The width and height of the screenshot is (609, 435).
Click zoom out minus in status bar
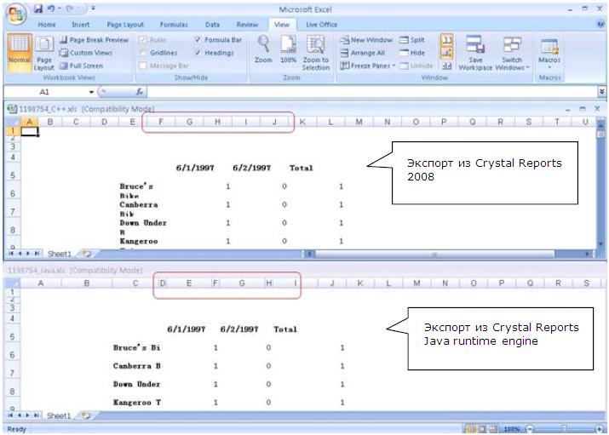coord(530,429)
